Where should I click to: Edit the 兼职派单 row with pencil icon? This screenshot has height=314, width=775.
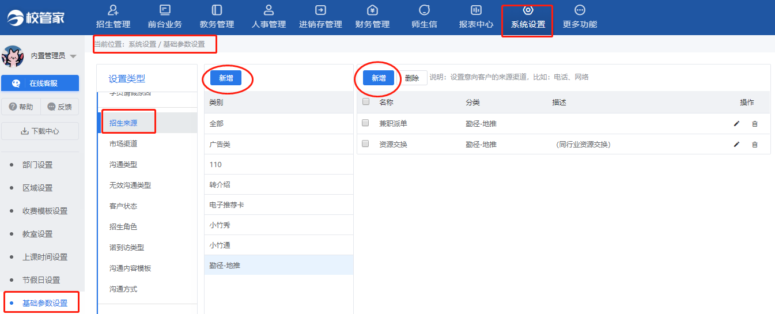pos(736,123)
